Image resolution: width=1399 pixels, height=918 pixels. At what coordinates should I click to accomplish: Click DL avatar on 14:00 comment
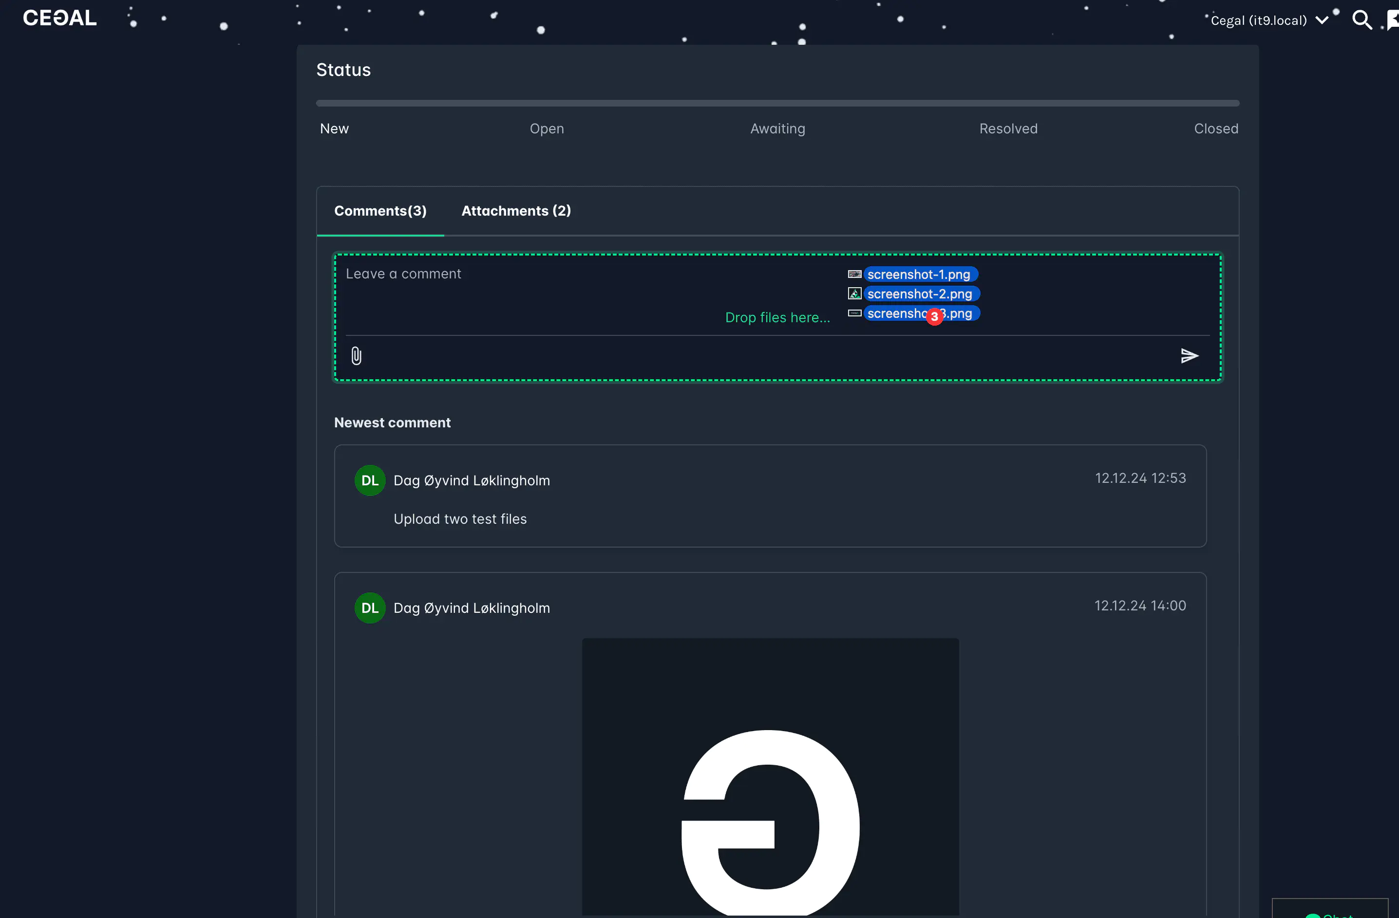click(x=370, y=608)
